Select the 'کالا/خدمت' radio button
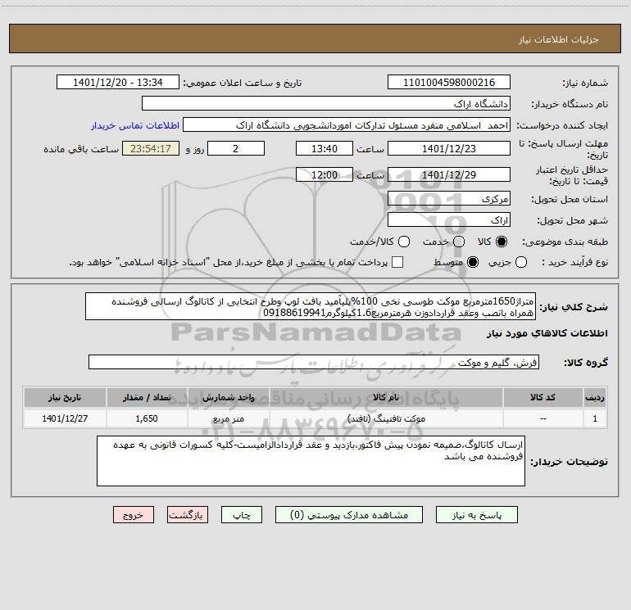Screen dimensions: 631x610 pyautogui.click(x=404, y=242)
